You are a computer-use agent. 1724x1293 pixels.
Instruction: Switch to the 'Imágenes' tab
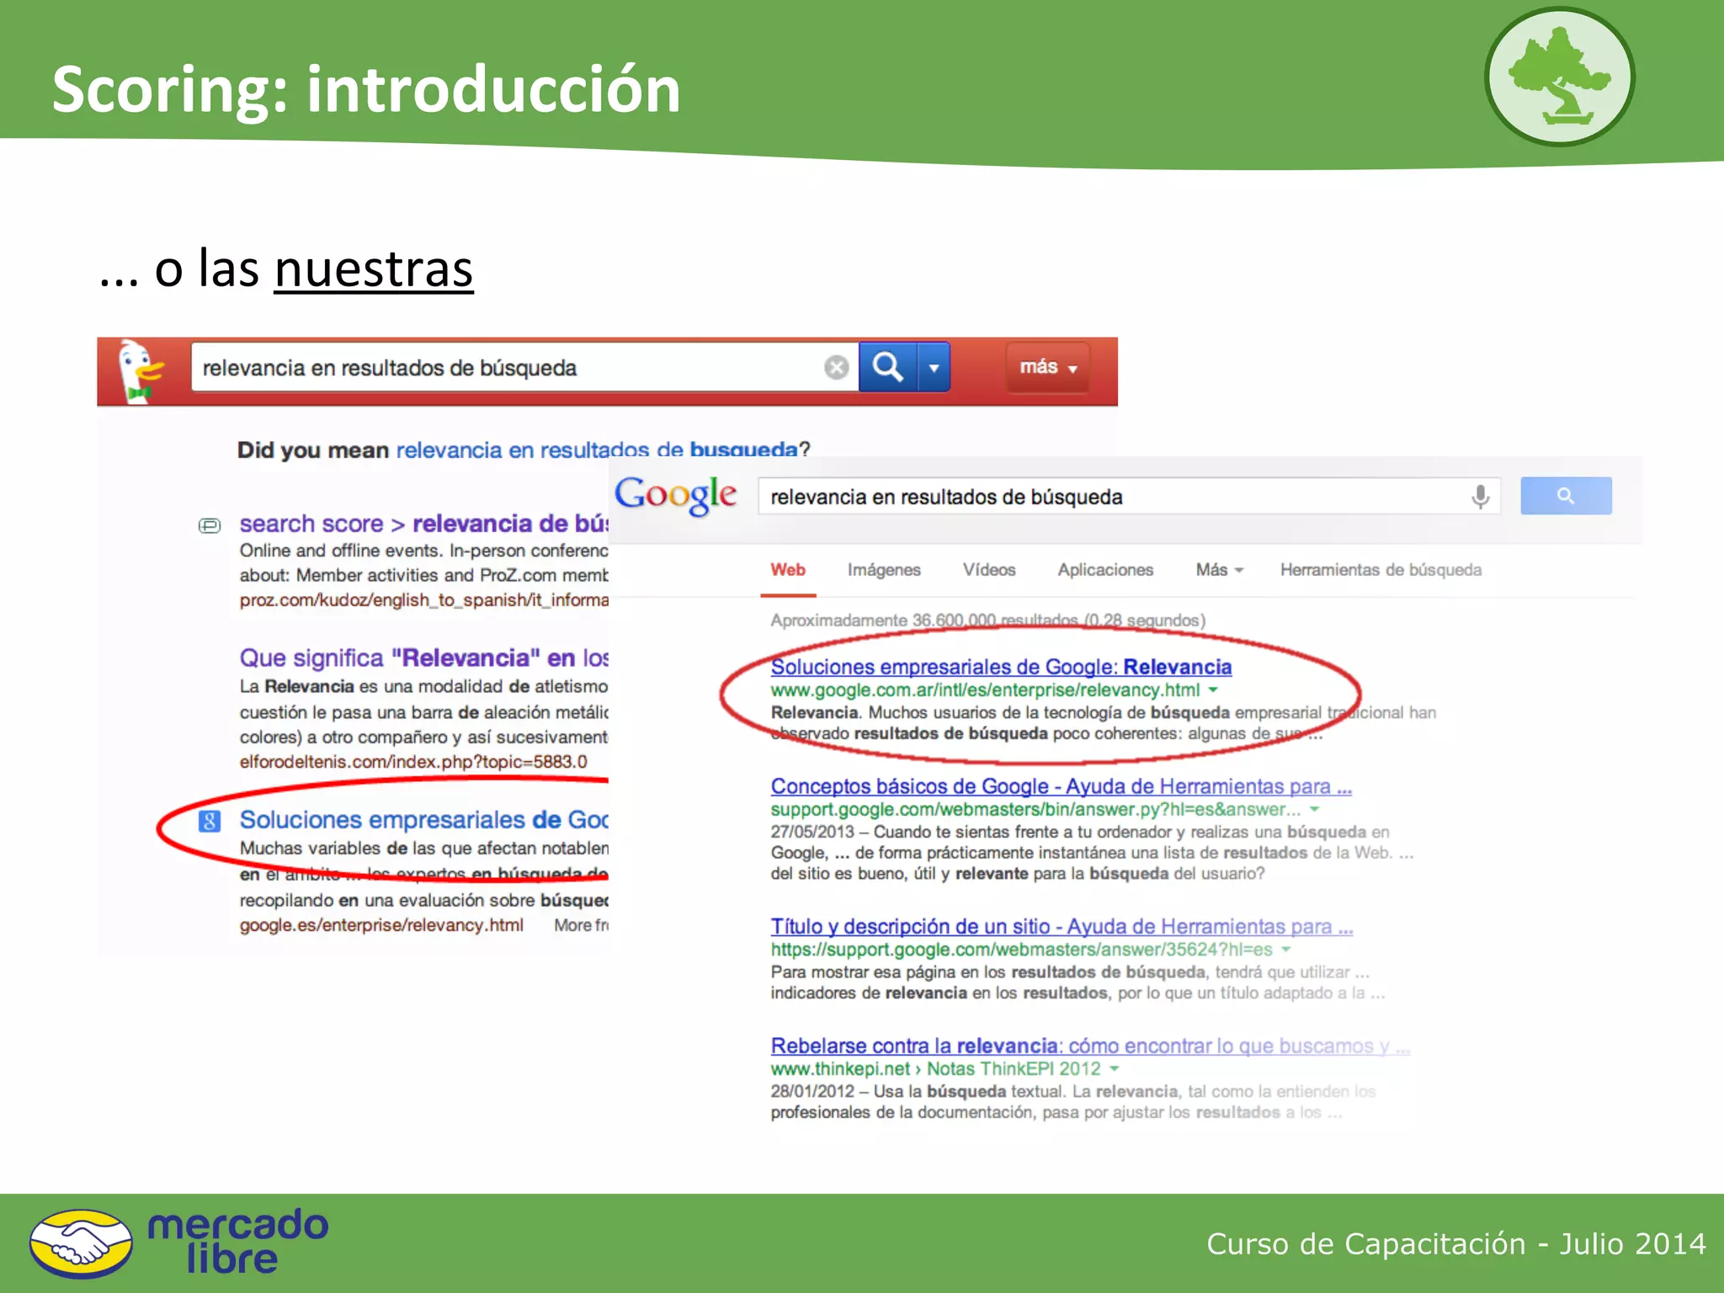pos(884,570)
